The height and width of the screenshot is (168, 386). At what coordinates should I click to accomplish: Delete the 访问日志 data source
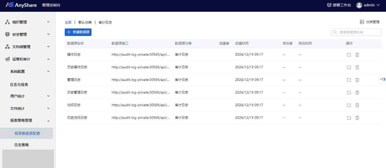point(357,105)
